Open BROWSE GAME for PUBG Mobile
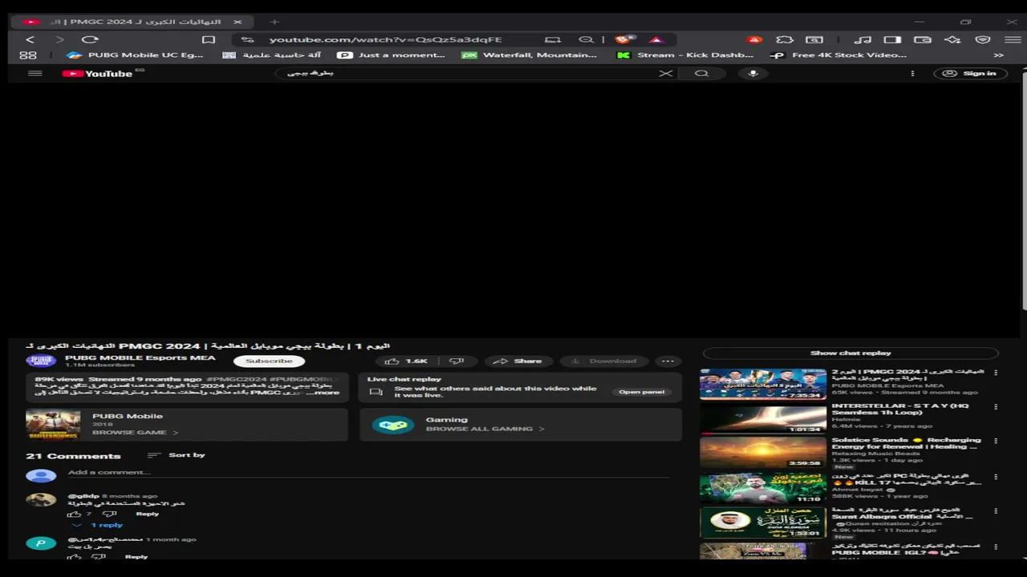Image resolution: width=1027 pixels, height=577 pixels. click(x=135, y=433)
